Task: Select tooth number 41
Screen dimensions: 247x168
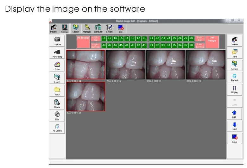Action: point(144,45)
